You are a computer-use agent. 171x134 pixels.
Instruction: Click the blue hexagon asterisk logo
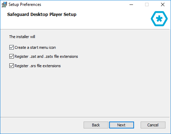[159, 19]
